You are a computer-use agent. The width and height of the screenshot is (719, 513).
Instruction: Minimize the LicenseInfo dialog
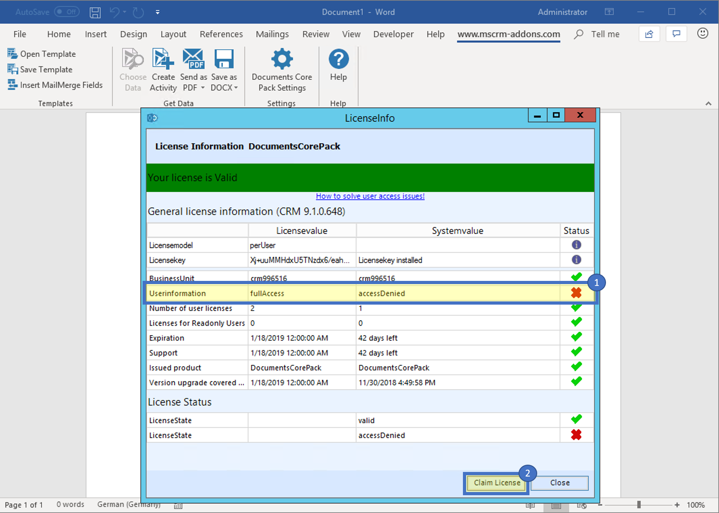tap(537, 115)
